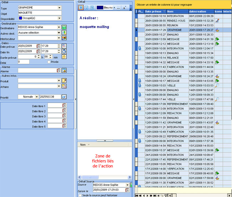This screenshot has width=232, height=197.
Task: Click schedule icon beside Date prévue time
Action: (64, 46)
